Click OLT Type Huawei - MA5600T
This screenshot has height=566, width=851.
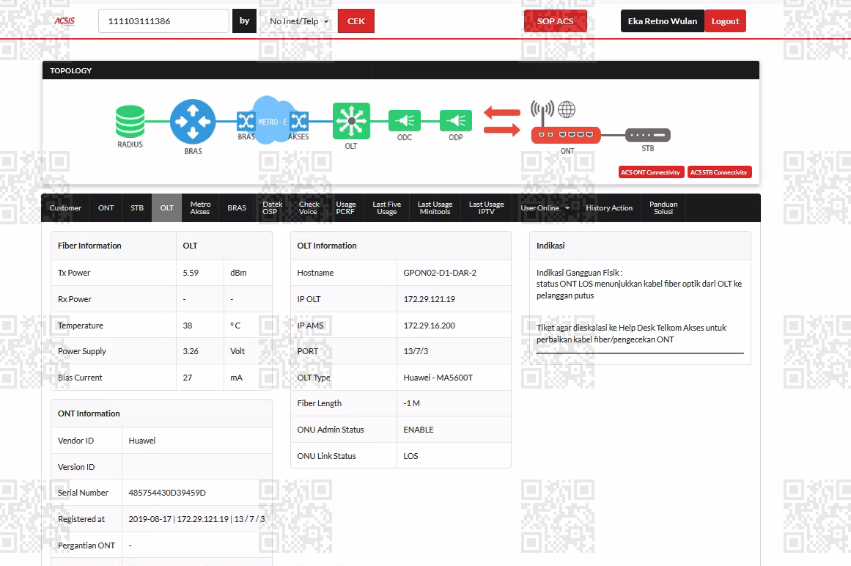pyautogui.click(x=438, y=378)
